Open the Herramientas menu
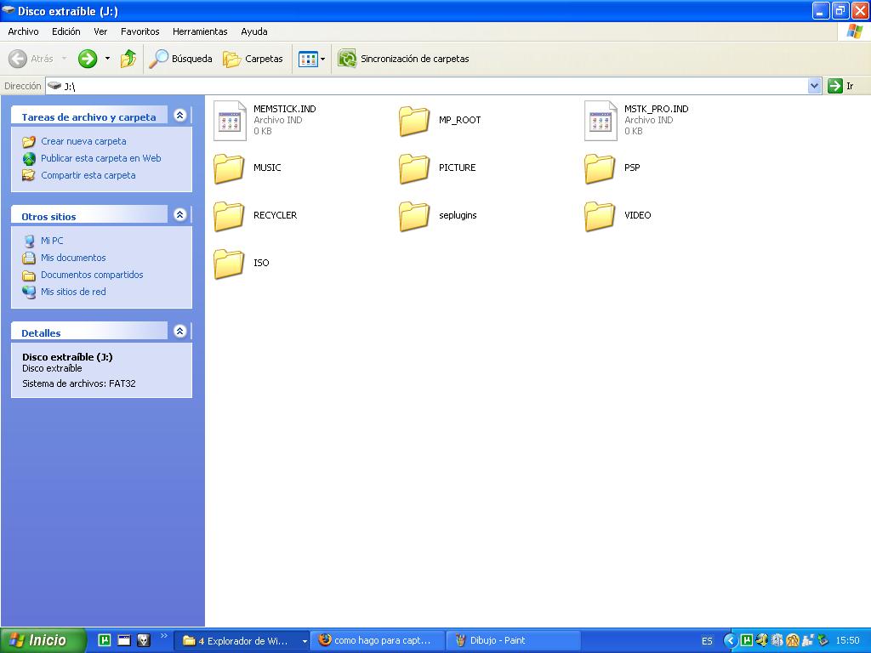This screenshot has width=871, height=653. [x=200, y=31]
